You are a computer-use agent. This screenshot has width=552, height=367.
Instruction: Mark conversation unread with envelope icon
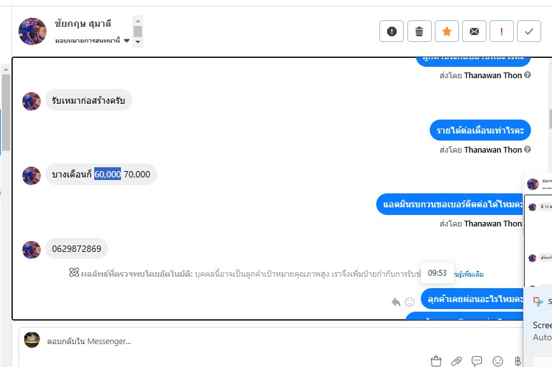(x=474, y=31)
